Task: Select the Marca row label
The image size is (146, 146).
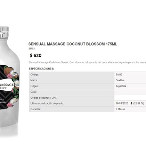Action: tap(34, 80)
